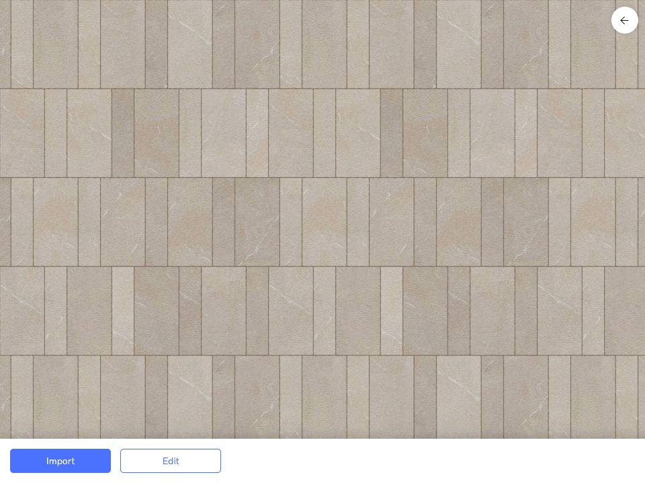This screenshot has width=645, height=483.
Task: Tap the filled Import button
Action: (x=60, y=461)
